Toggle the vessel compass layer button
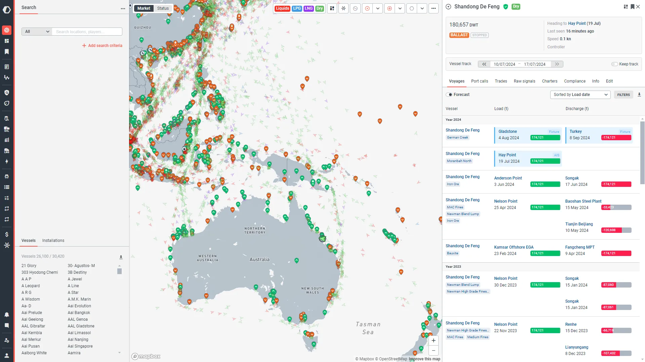The width and height of the screenshot is (645, 362). 367,8
